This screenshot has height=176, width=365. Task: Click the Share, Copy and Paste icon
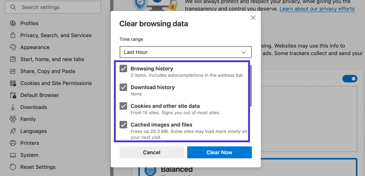[13, 71]
